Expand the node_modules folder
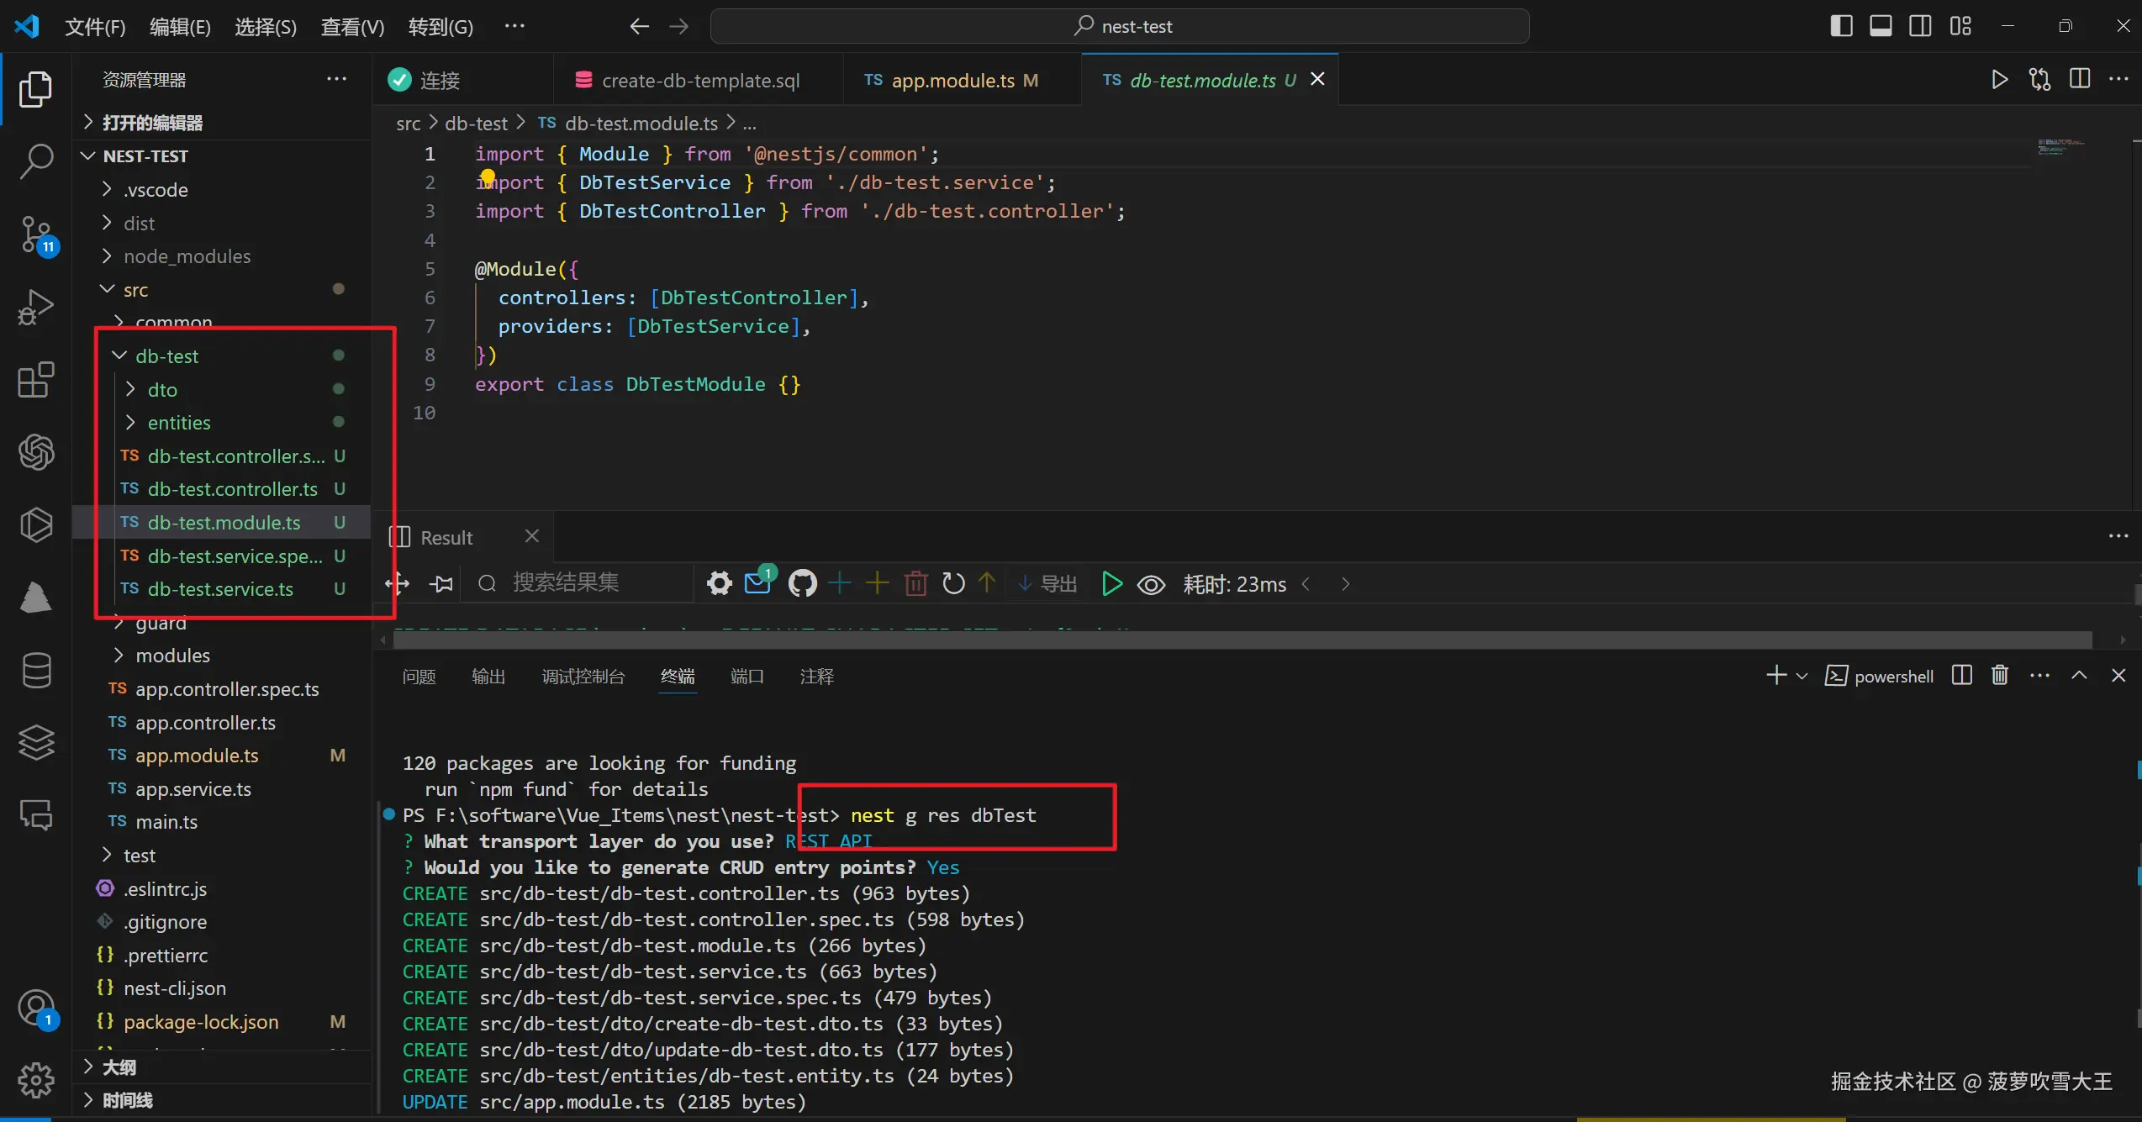 pos(187,256)
